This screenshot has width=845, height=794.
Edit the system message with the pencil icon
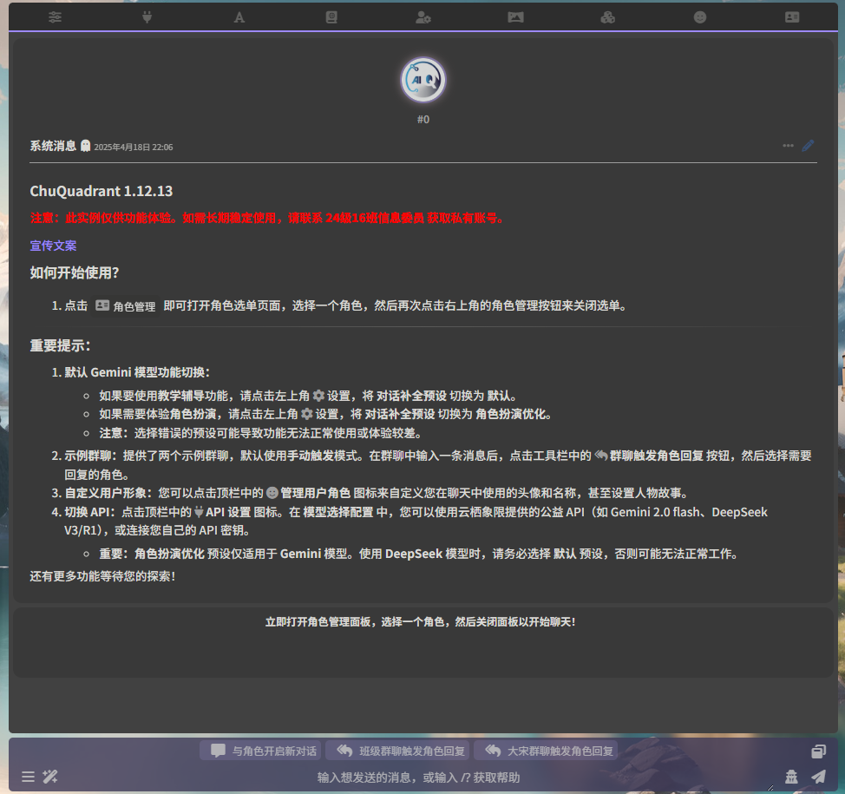[808, 146]
